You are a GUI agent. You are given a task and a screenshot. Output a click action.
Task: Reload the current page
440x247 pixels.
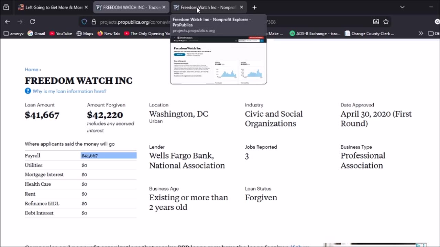tap(32, 22)
